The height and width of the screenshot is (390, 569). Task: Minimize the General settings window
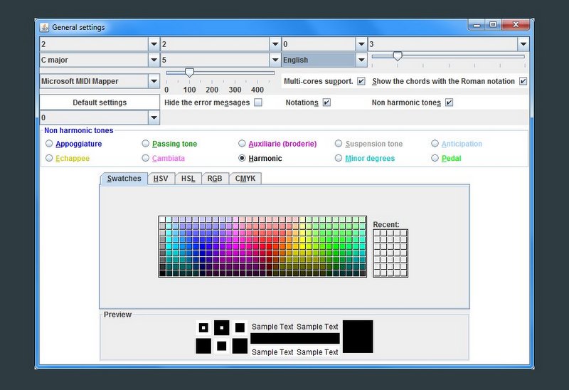[x=477, y=25]
